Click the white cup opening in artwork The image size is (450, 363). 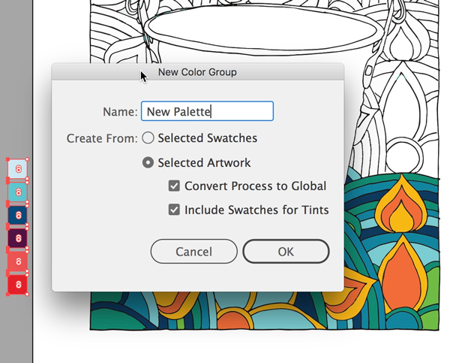[262, 29]
